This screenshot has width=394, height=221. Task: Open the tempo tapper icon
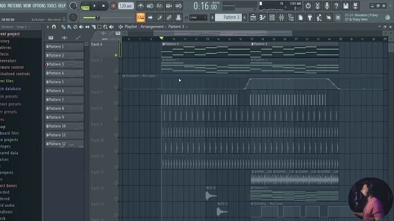(319, 18)
